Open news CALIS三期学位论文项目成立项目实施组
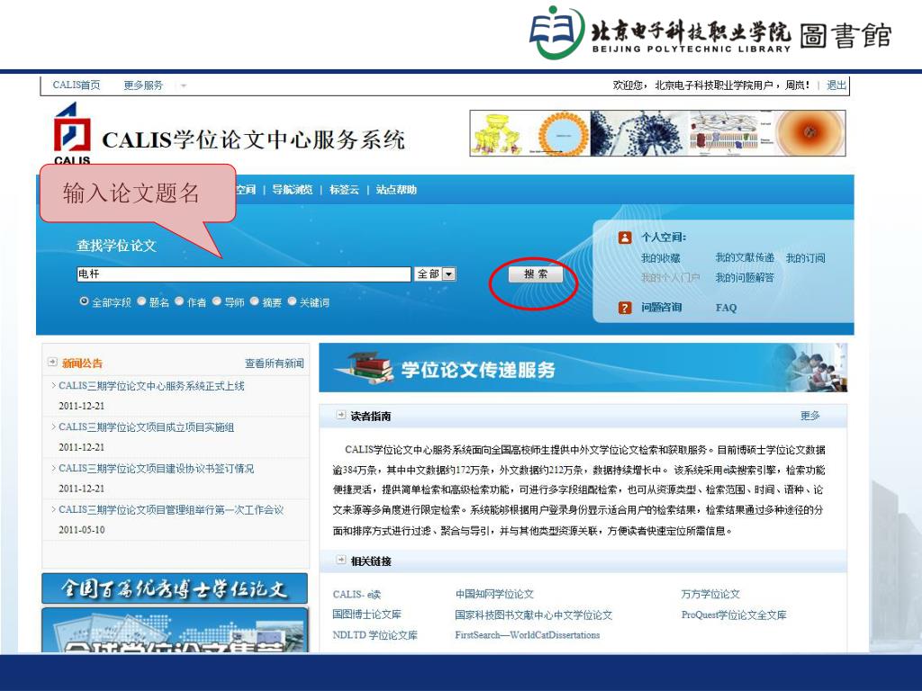The height and width of the screenshot is (691, 922). (x=146, y=427)
